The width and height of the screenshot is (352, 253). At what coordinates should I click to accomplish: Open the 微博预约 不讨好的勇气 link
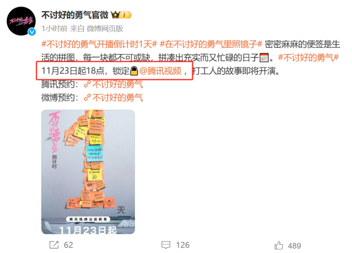117,97
